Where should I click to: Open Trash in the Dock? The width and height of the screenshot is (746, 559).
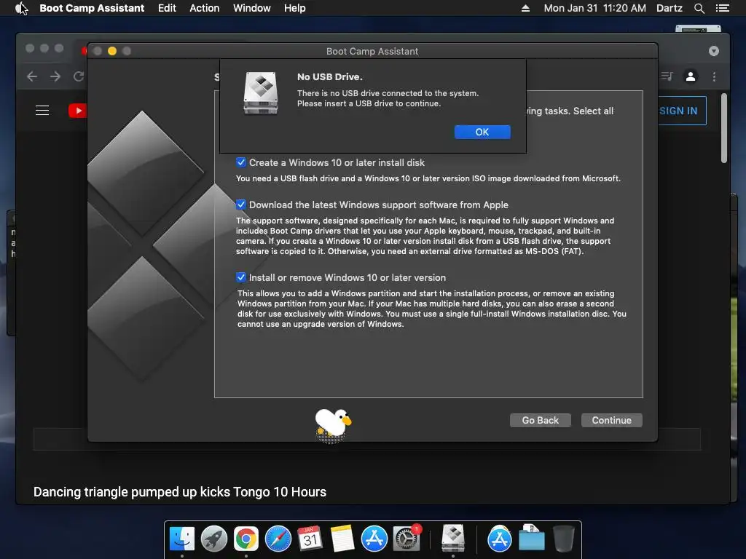[564, 539]
